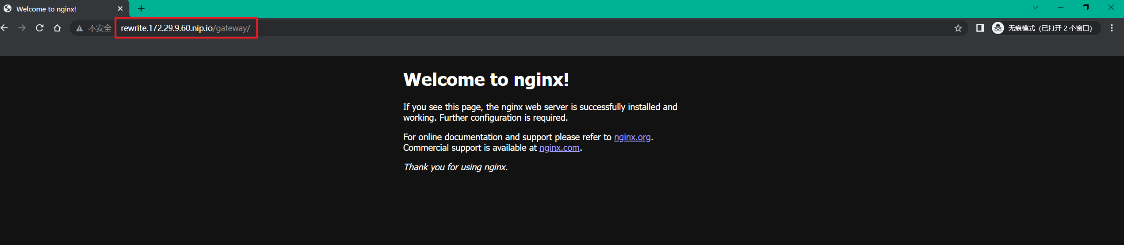Open a new tab with the plus button
The height and width of the screenshot is (245, 1124).
141,9
